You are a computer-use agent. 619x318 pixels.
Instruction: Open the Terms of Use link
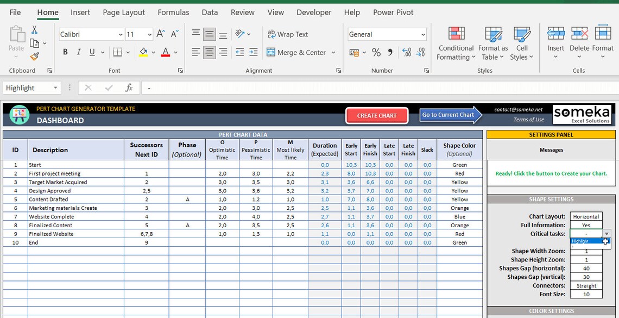click(x=528, y=119)
